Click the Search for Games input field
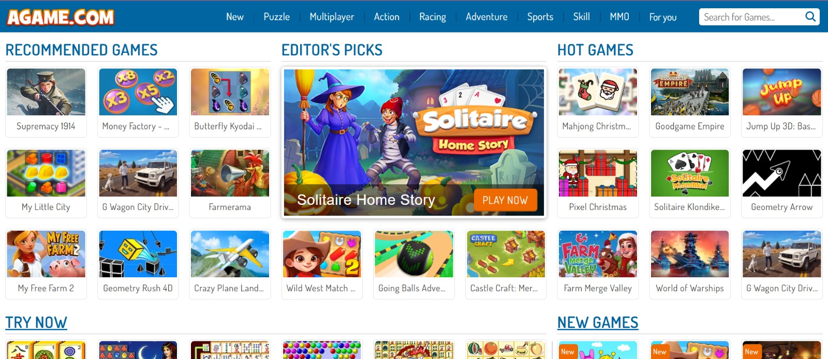 pos(751,17)
